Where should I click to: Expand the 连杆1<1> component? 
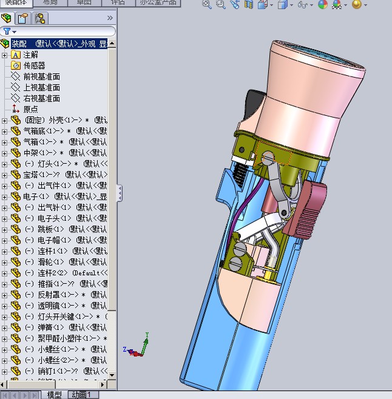tap(4, 252)
